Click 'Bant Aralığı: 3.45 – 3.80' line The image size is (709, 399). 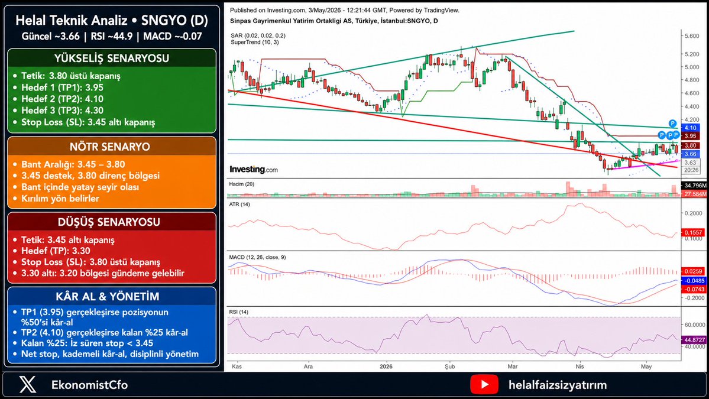tap(73, 164)
